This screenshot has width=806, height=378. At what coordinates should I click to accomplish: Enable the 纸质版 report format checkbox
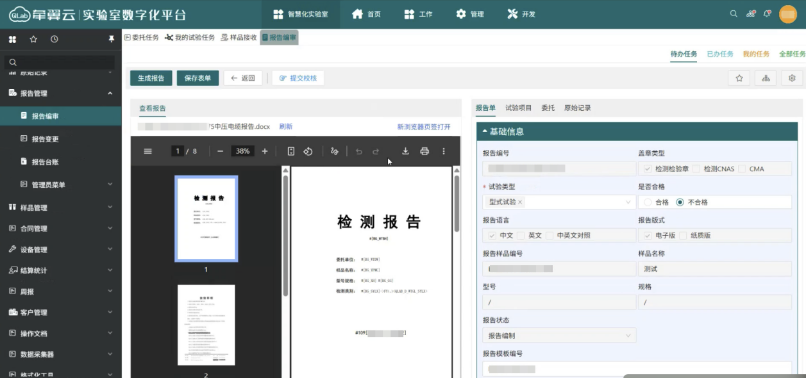coord(684,235)
